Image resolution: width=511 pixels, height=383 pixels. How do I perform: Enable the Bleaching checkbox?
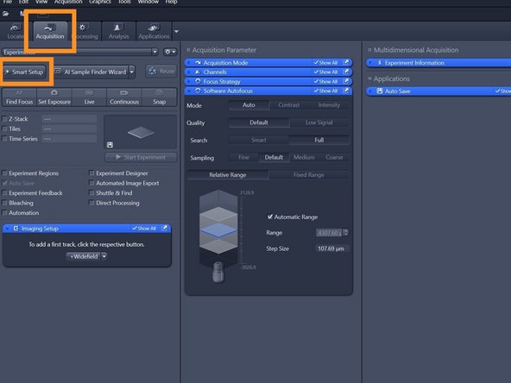point(4,203)
